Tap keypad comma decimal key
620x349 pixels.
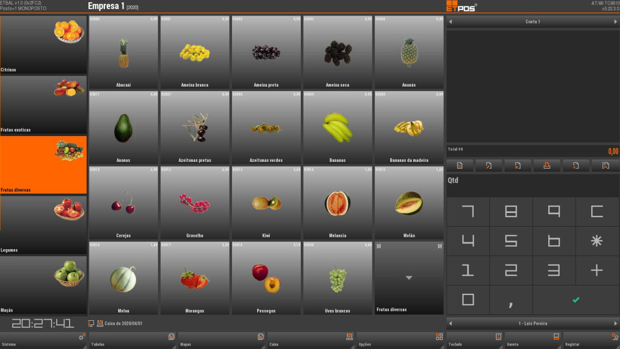pyautogui.click(x=511, y=300)
